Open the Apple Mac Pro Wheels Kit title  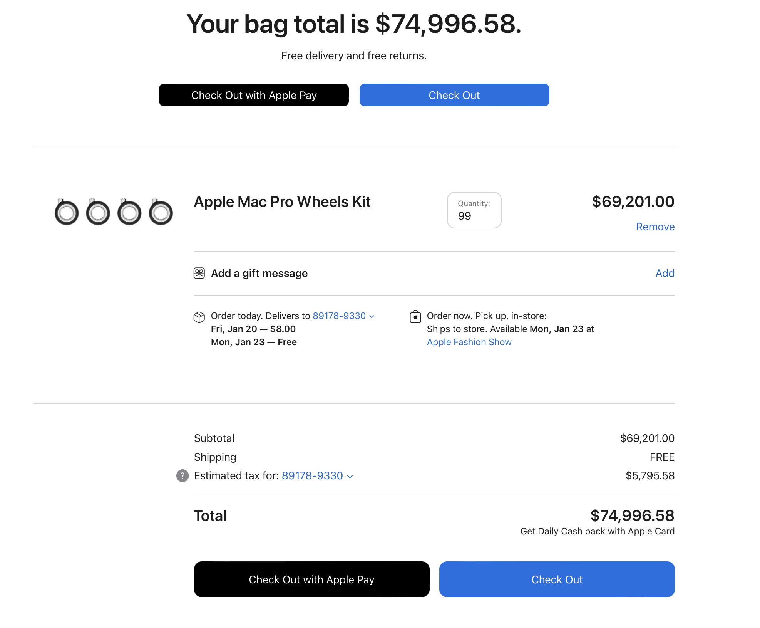pyautogui.click(x=282, y=202)
